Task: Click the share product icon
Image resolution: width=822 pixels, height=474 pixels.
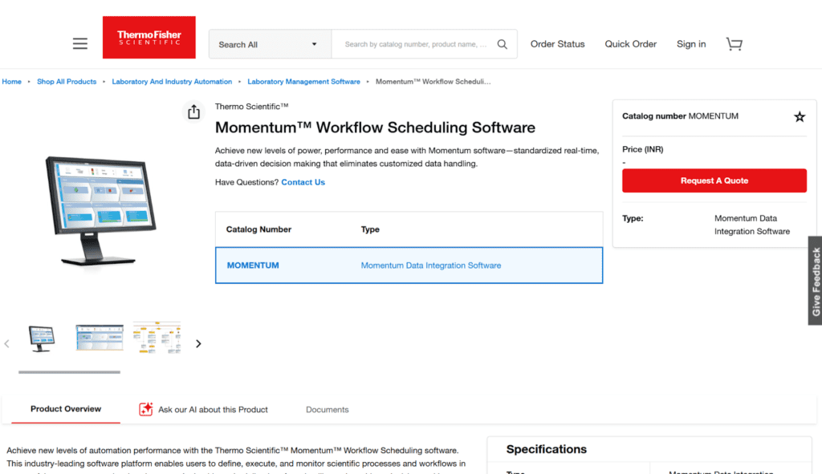Action: tap(193, 112)
